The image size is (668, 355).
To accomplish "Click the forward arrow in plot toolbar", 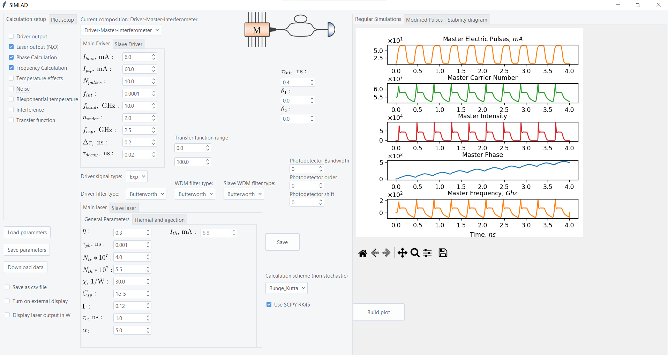I will (x=386, y=253).
